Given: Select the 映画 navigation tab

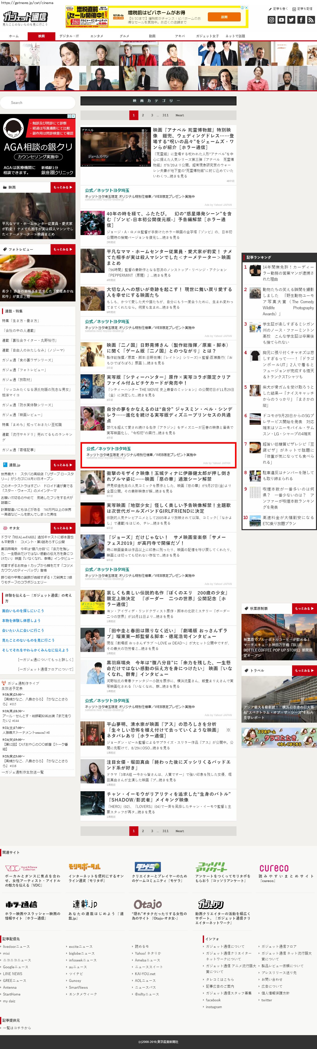Looking at the screenshot, I should pos(42,36).
